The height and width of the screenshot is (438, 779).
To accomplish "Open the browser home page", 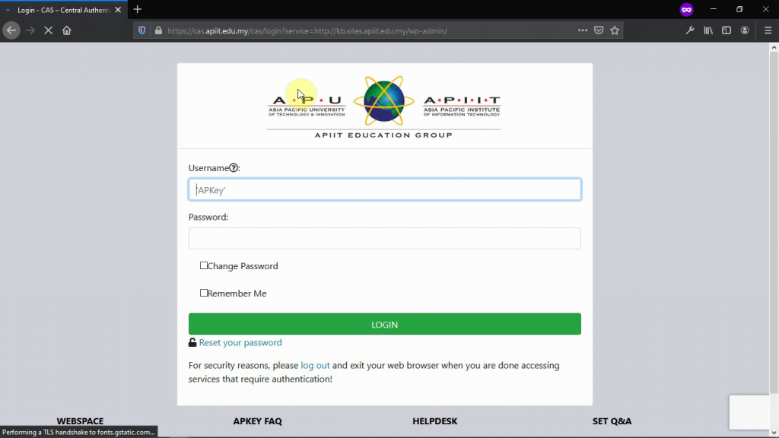I will point(67,30).
